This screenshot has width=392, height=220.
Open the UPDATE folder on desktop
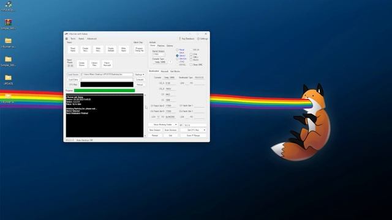[8, 80]
